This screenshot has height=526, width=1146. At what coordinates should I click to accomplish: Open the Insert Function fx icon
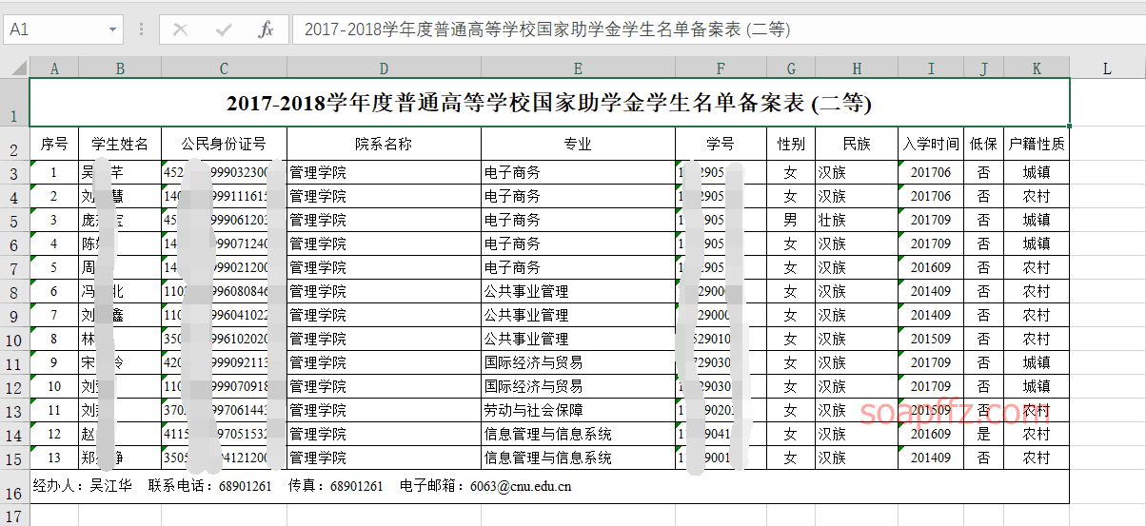pyautogui.click(x=267, y=29)
